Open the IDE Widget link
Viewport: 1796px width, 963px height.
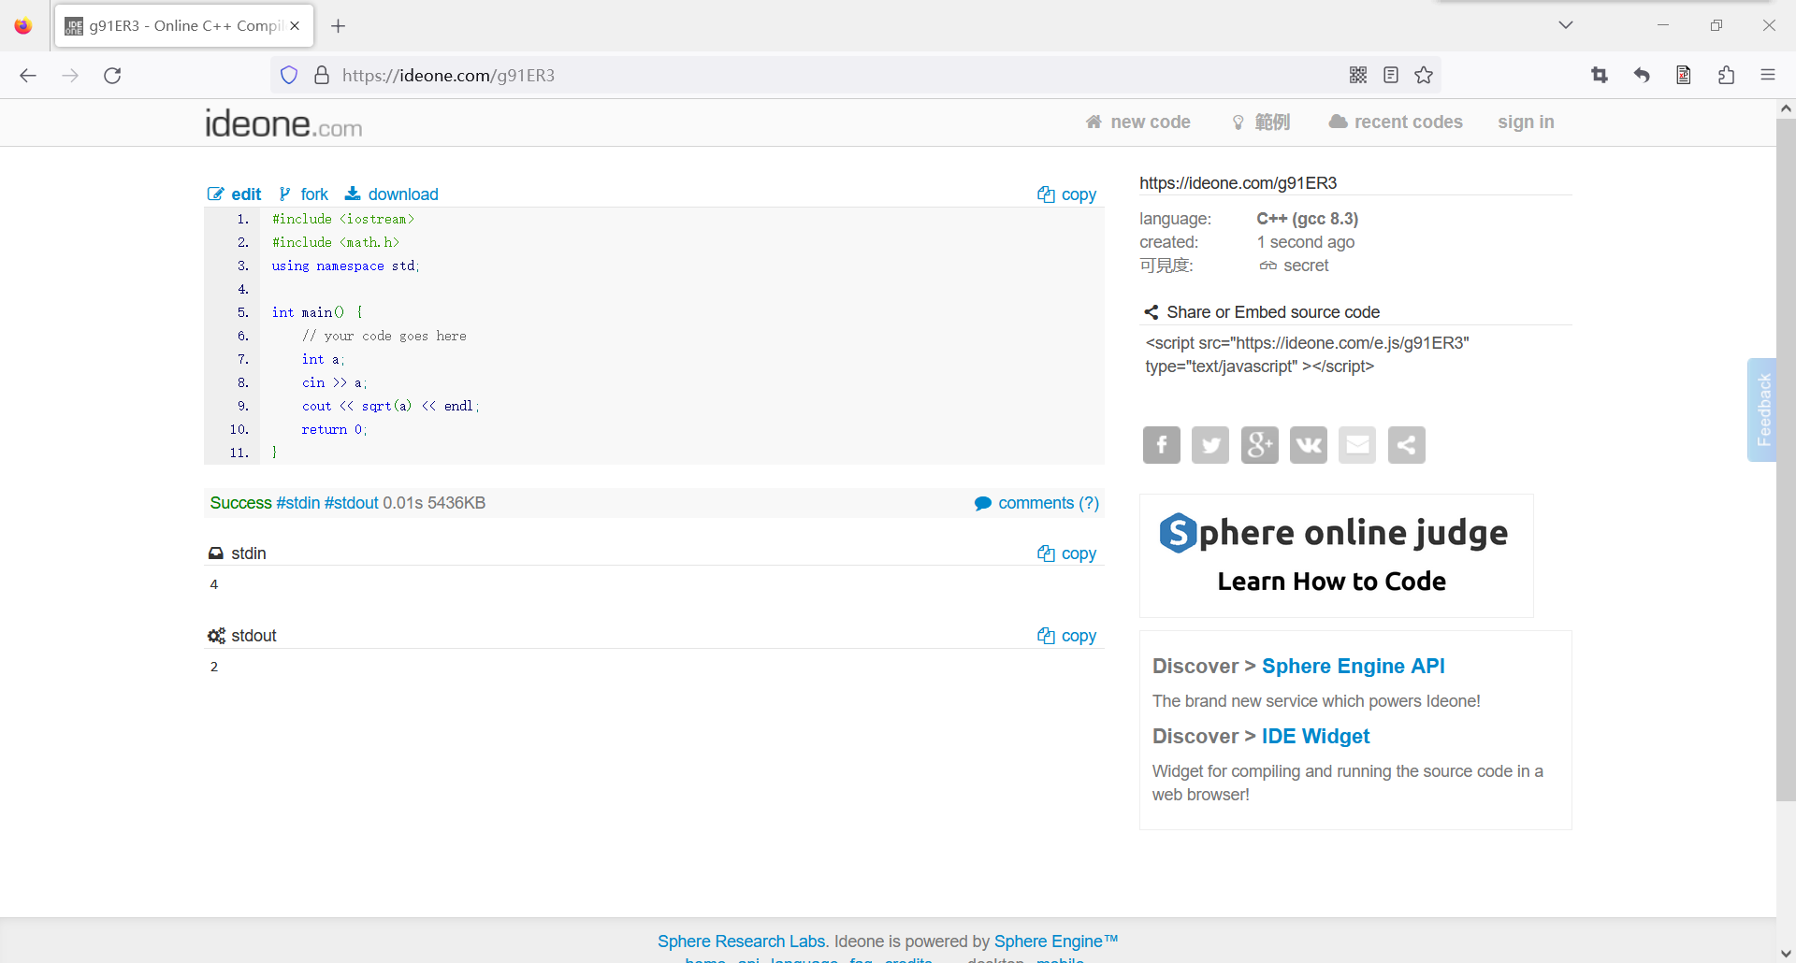point(1315,737)
